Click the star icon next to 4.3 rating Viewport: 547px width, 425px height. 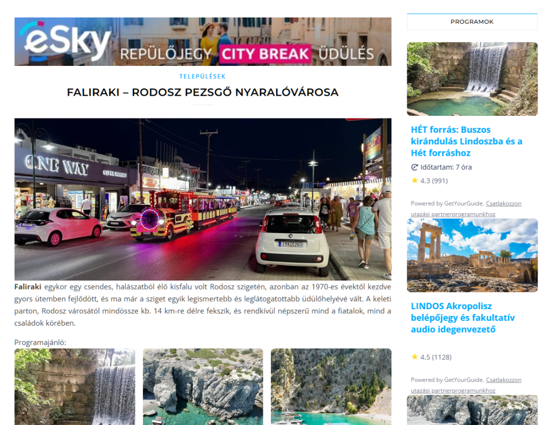(415, 181)
